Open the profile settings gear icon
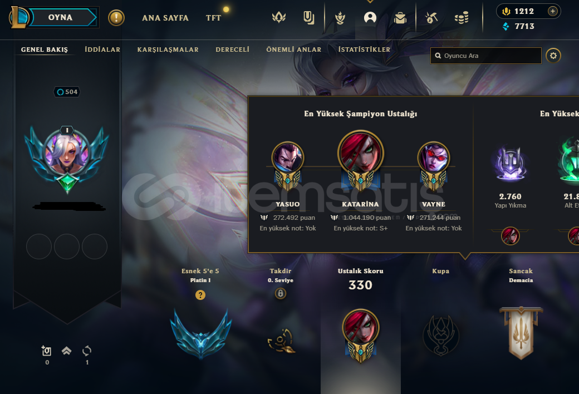This screenshot has width=579, height=394. 553,56
